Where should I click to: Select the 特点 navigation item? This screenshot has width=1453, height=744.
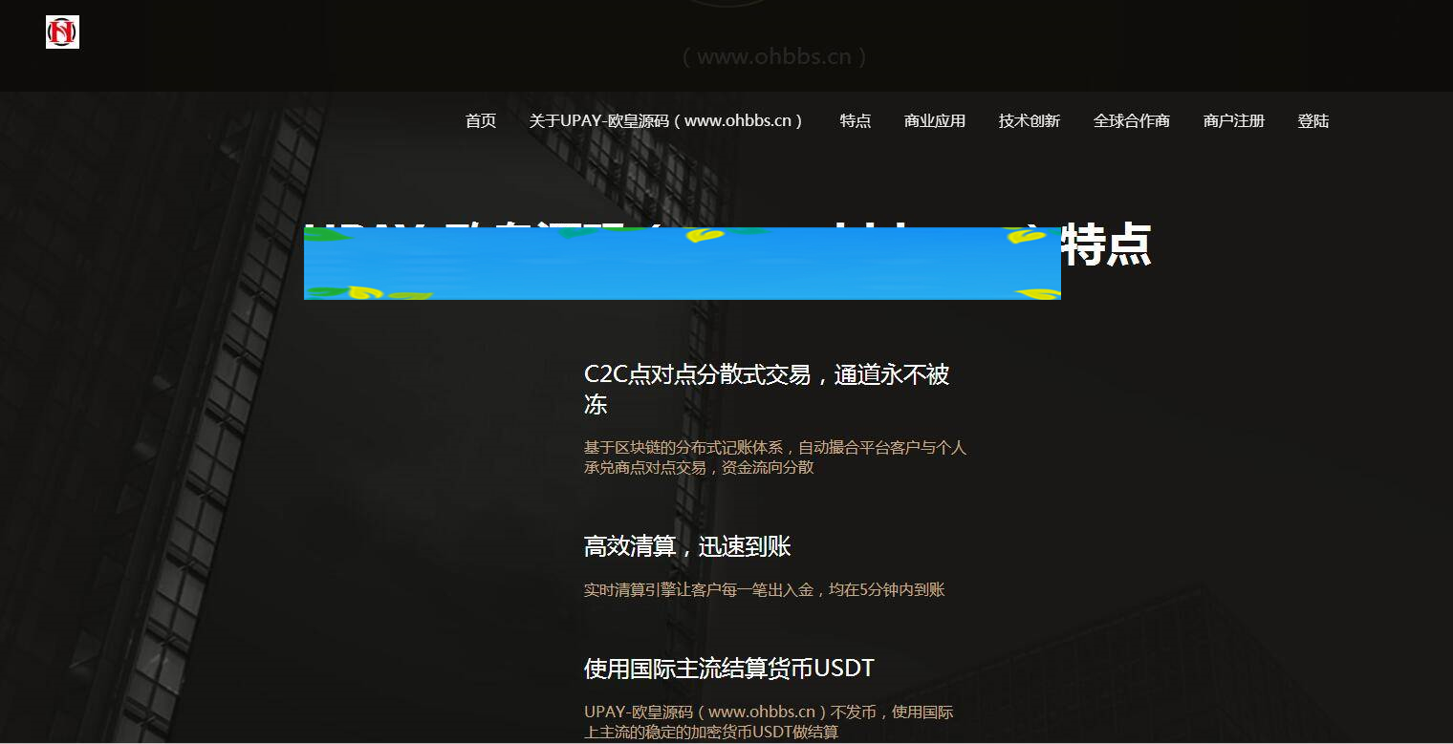[x=855, y=120]
